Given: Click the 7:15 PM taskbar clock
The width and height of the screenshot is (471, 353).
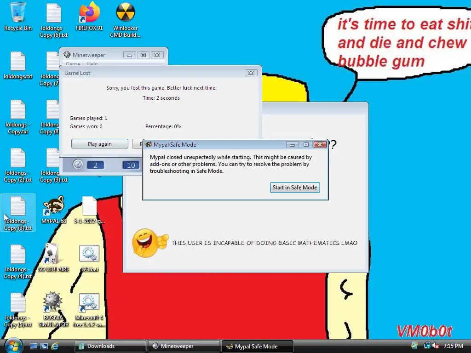Looking at the screenshot, I should point(453,346).
